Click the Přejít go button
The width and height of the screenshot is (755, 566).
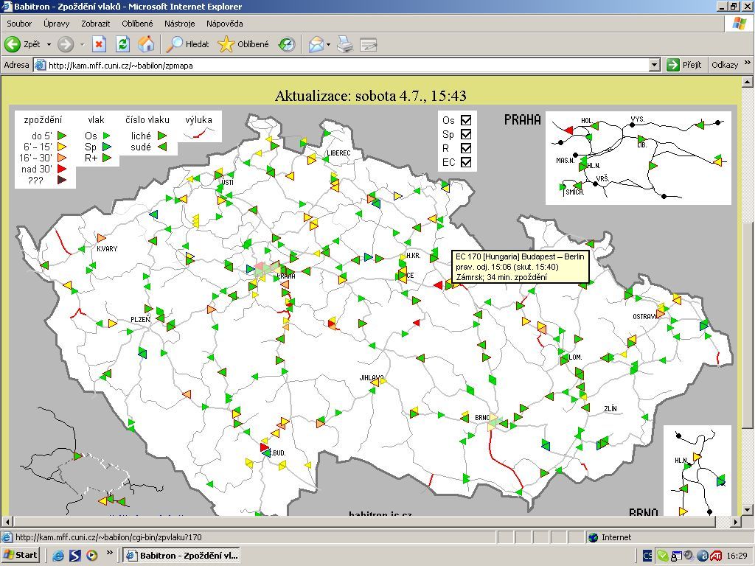pyautogui.click(x=684, y=65)
